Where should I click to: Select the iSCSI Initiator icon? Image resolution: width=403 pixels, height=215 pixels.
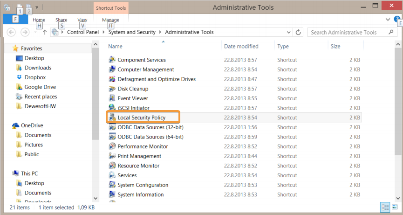[x=112, y=107]
